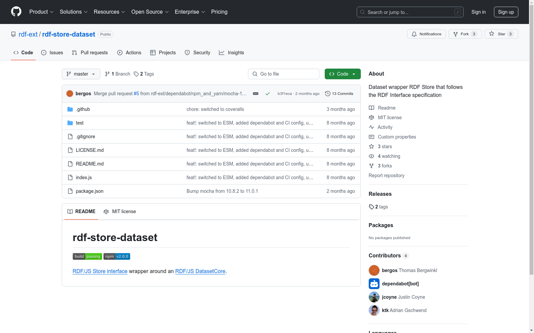
Task: Click the watching eye icon
Action: [371, 156]
